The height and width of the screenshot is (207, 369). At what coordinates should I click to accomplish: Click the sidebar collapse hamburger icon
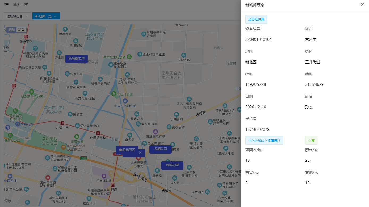point(6,4)
